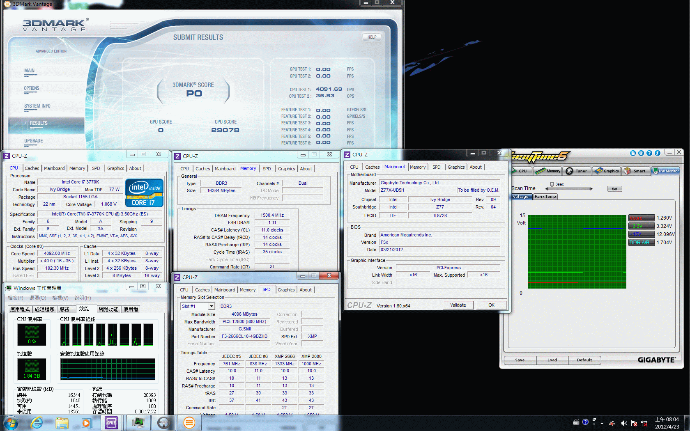This screenshot has width=690, height=431.
Task: Click HELP button in 3DMark Vantage
Action: tap(372, 37)
